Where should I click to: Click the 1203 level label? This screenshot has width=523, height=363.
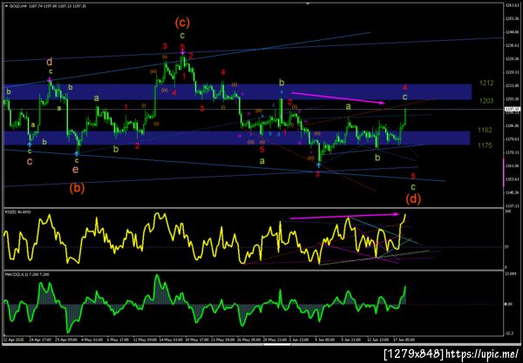pos(486,101)
